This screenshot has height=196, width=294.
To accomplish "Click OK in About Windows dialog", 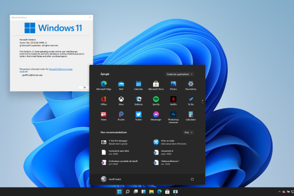I will [84, 87].
